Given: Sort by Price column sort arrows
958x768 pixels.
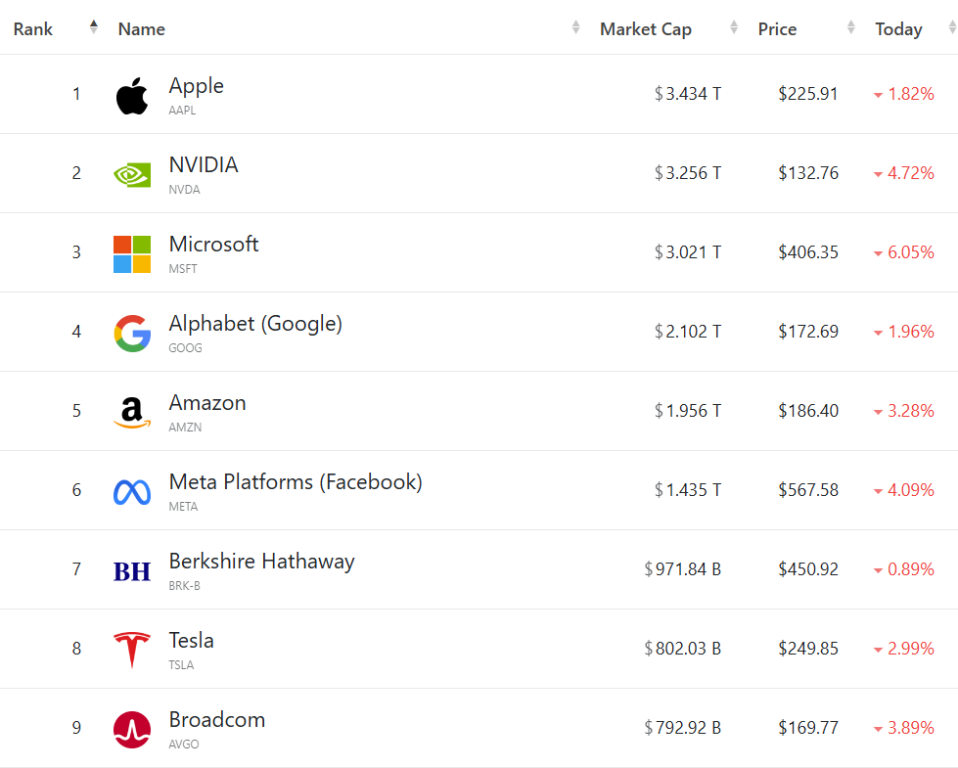Looking at the screenshot, I should click(x=851, y=28).
